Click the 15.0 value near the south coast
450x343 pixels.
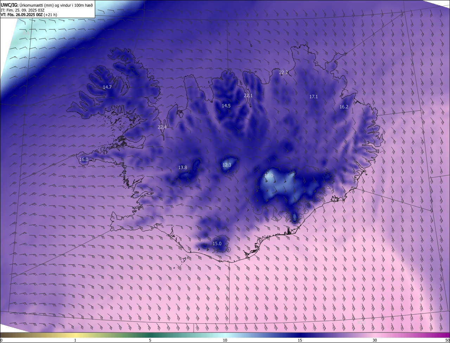click(217, 243)
